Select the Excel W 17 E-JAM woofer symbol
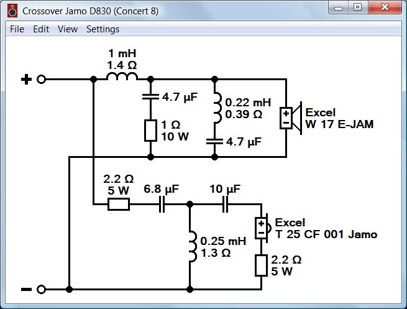The width and height of the screenshot is (407, 309). (x=291, y=118)
